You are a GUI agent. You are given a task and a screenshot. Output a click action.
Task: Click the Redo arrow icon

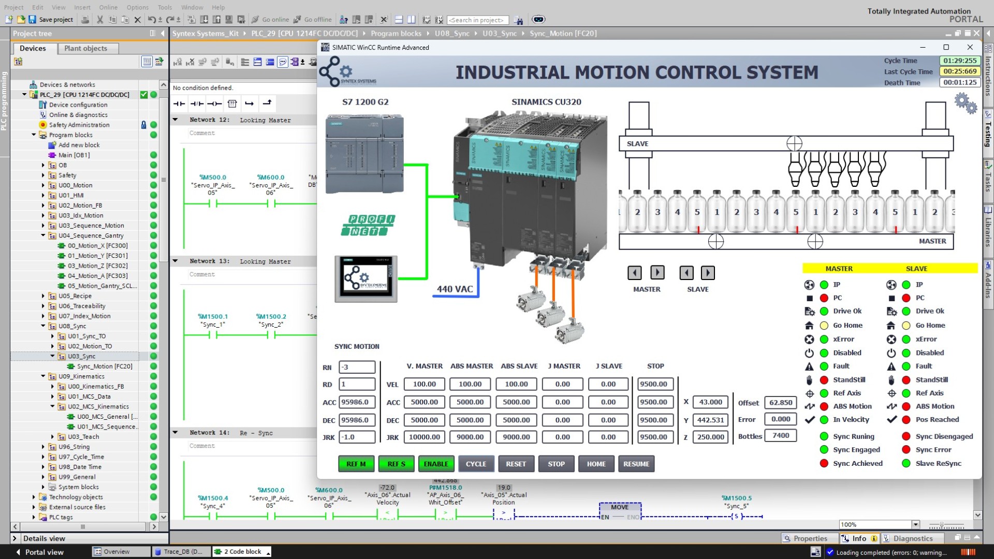click(170, 20)
